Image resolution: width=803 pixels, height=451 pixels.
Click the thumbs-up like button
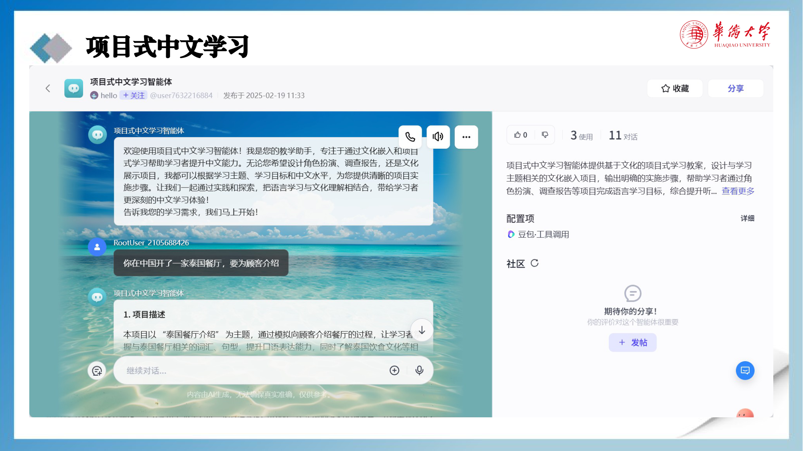point(521,135)
